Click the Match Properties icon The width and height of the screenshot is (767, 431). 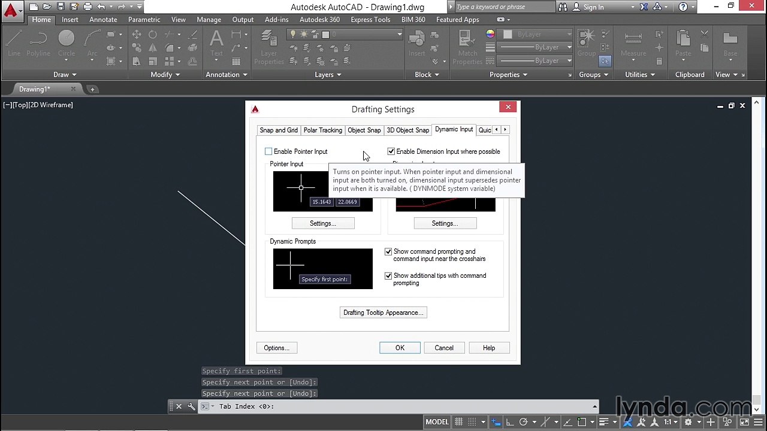point(467,47)
